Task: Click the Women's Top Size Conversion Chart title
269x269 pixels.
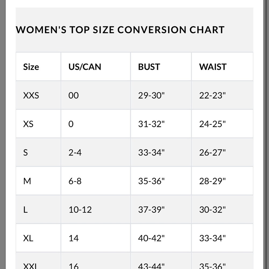Action: (x=120, y=30)
